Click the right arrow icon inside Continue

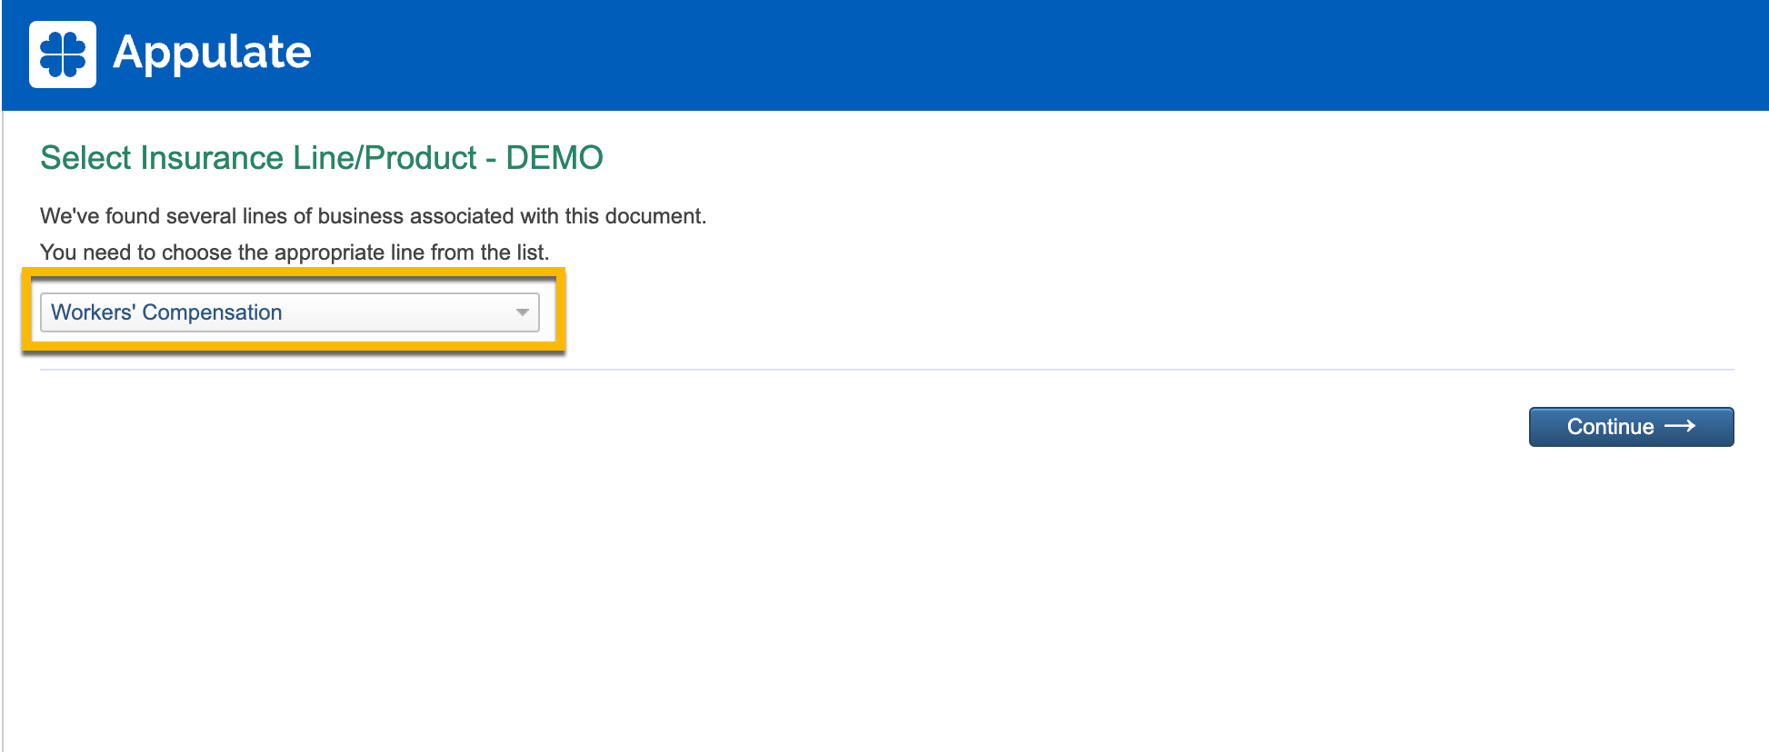pyautogui.click(x=1680, y=426)
